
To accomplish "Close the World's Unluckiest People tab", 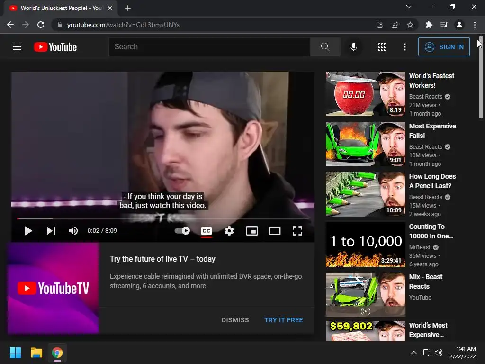I will [x=110, y=8].
